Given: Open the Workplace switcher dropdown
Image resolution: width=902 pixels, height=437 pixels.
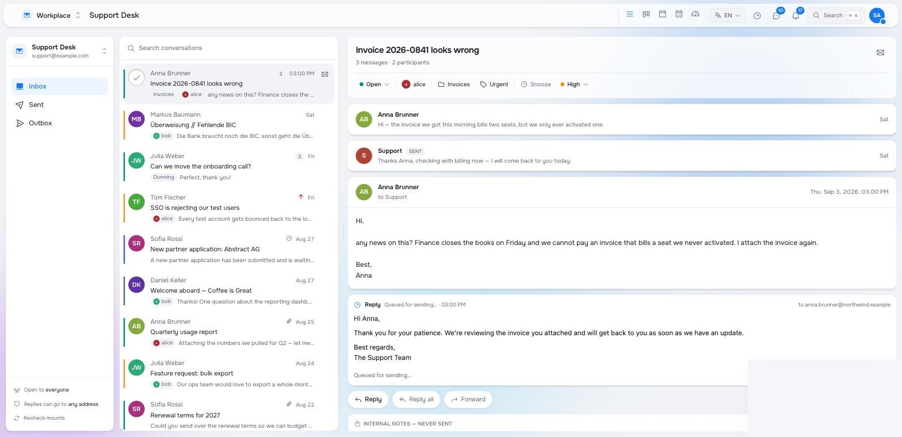Looking at the screenshot, I should (52, 16).
